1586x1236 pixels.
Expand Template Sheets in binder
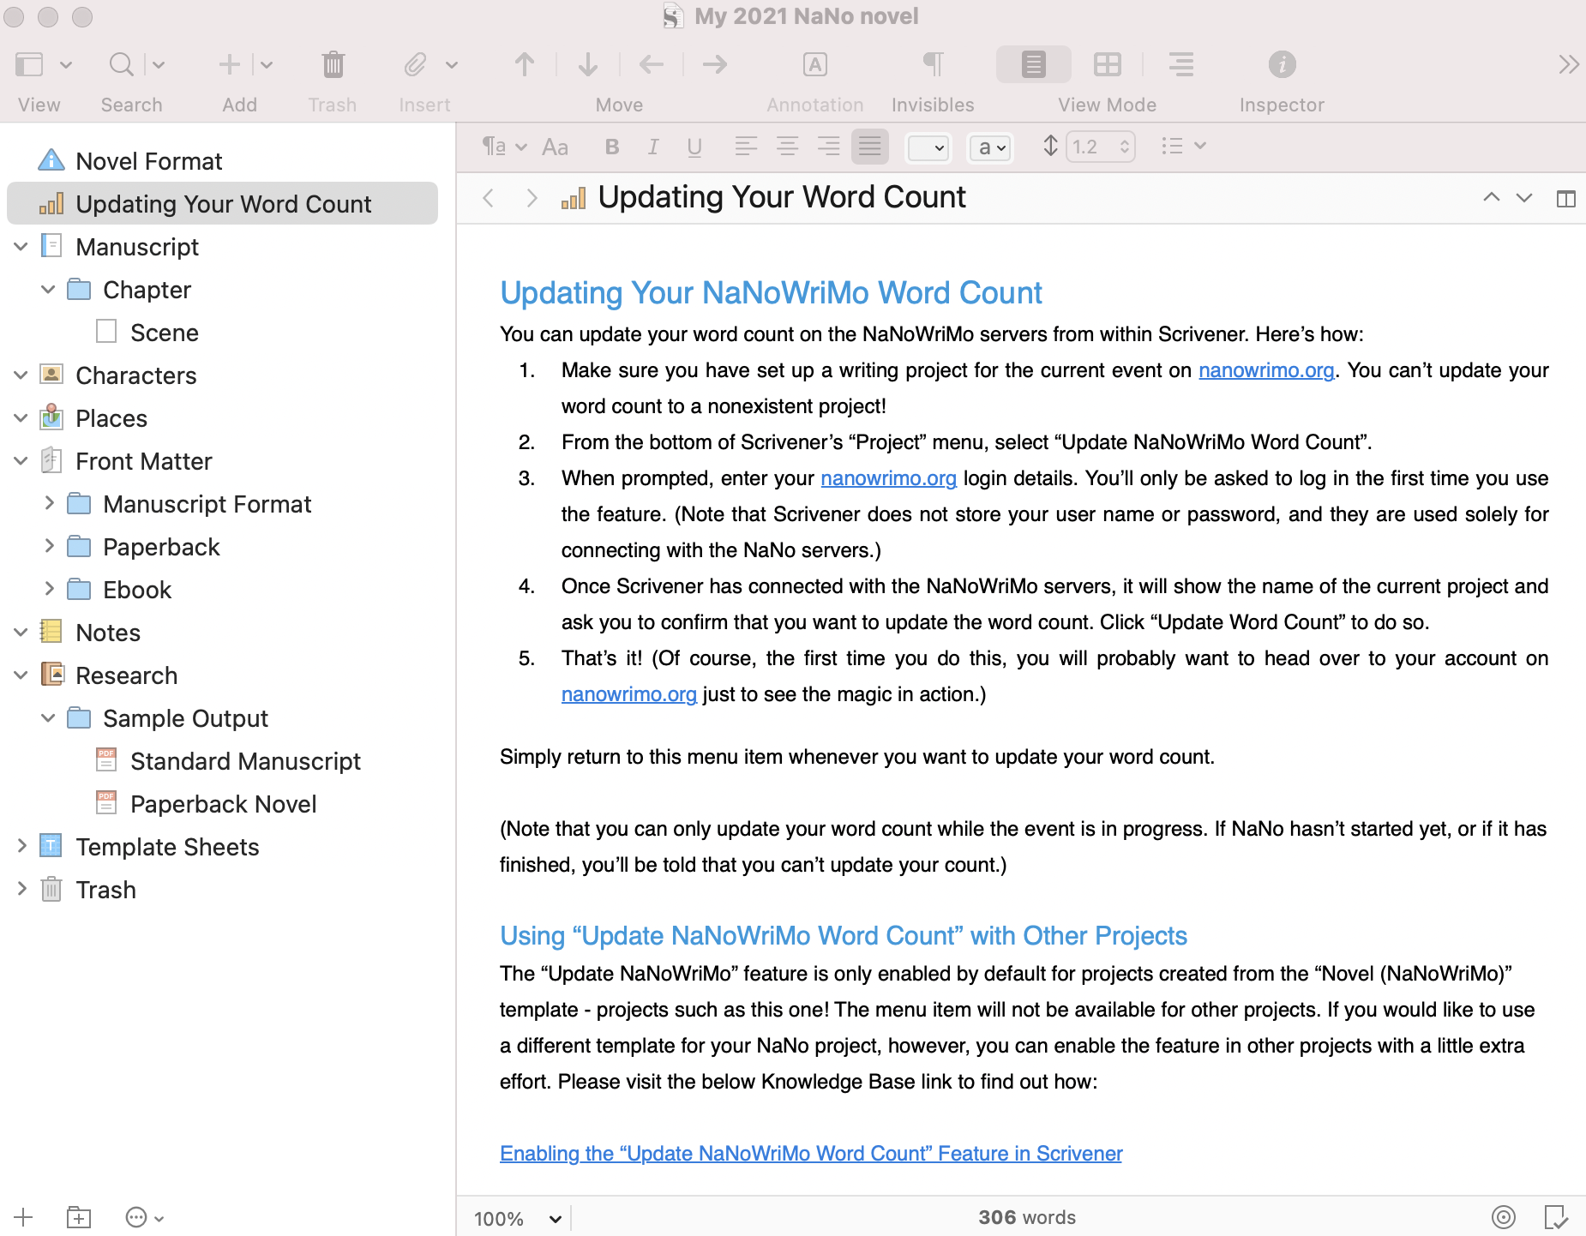tap(21, 846)
